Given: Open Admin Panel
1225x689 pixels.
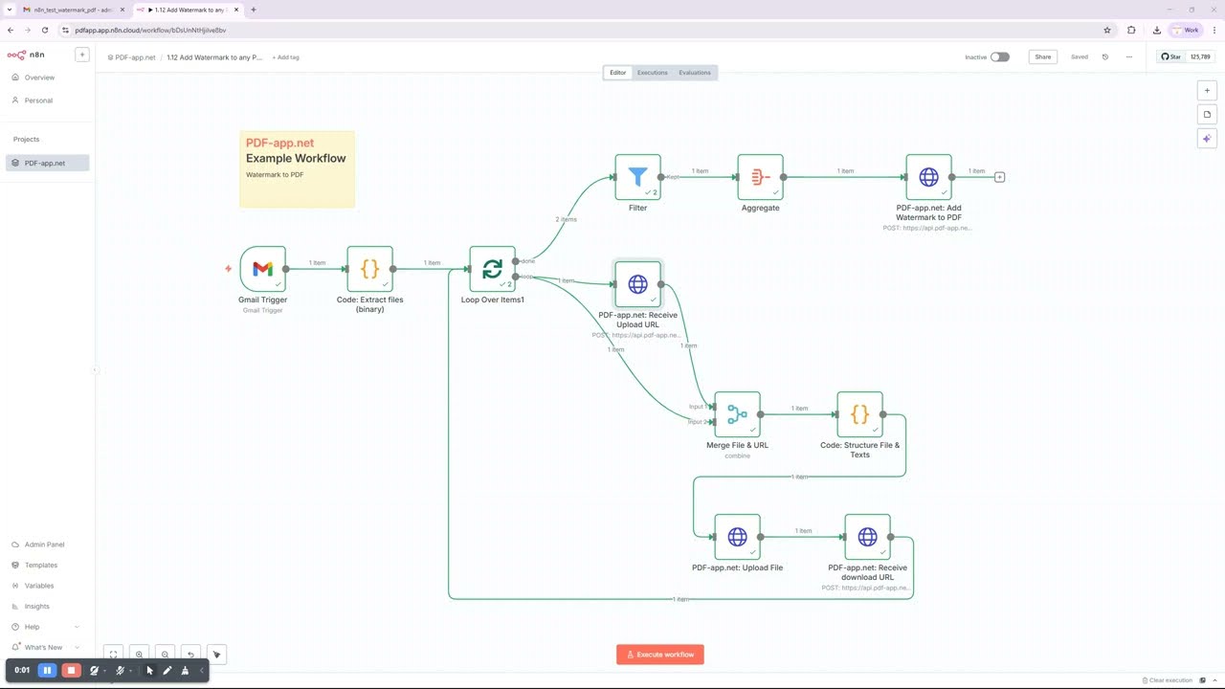Looking at the screenshot, I should coord(45,545).
